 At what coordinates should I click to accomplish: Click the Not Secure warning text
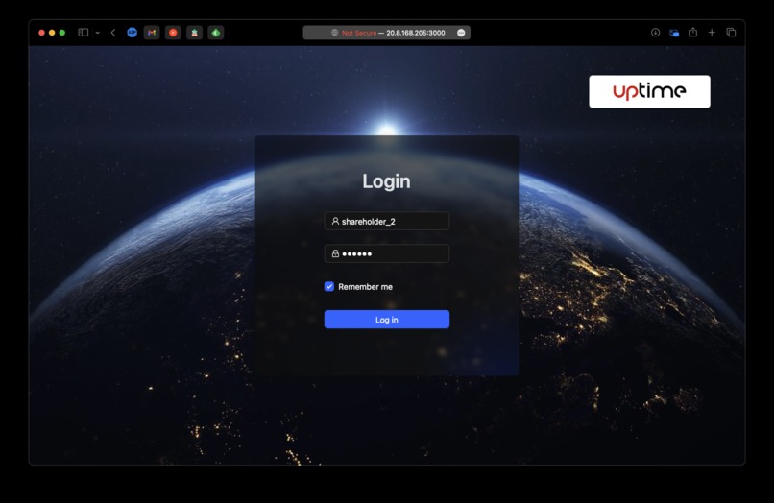pyautogui.click(x=359, y=33)
